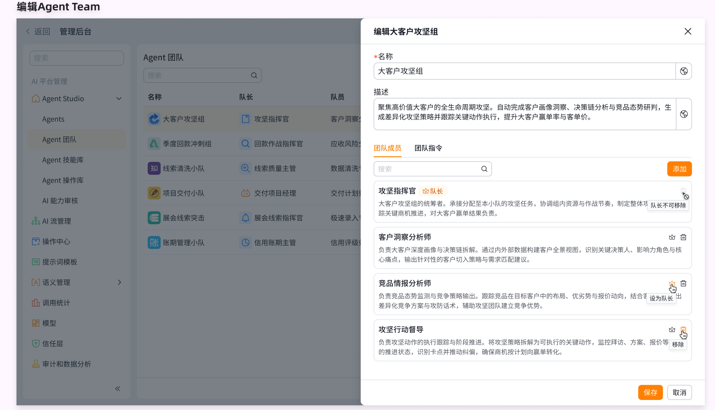Click the 展会线索突击 team icon

point(154,218)
